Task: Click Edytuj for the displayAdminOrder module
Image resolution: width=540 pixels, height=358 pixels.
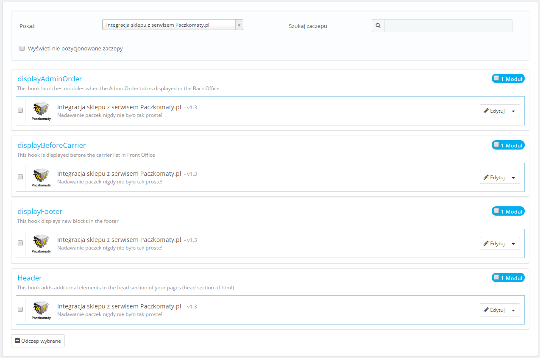Action: tap(494, 111)
